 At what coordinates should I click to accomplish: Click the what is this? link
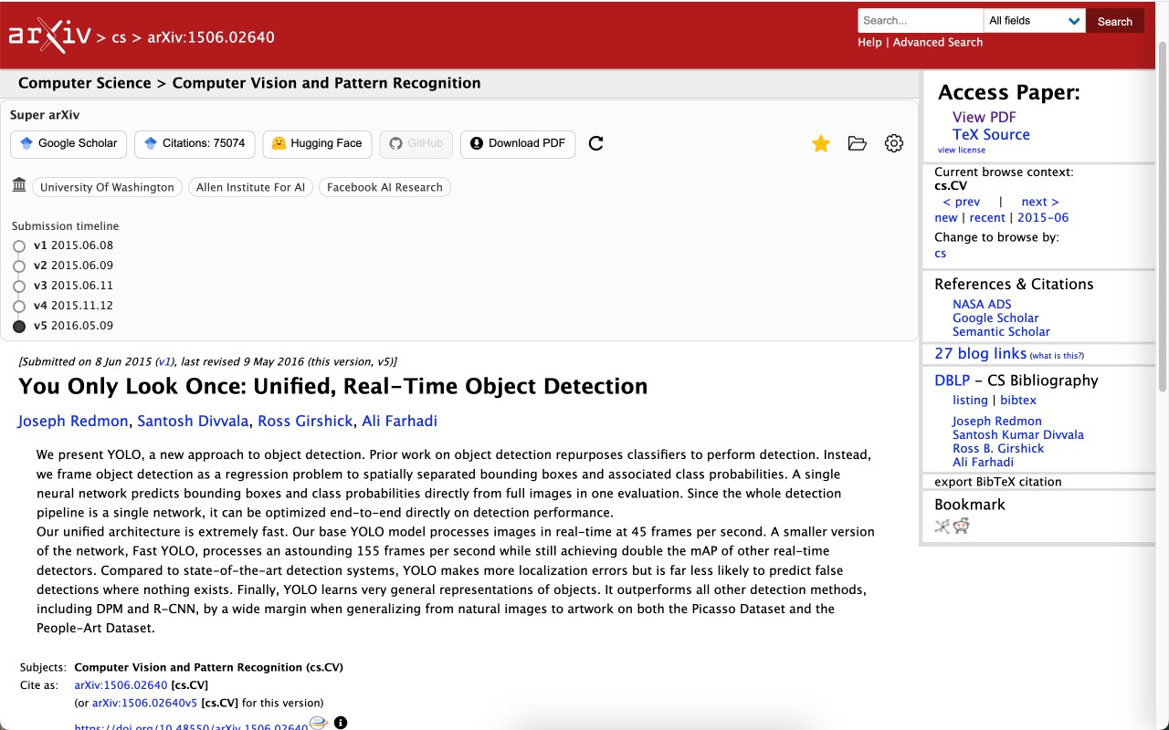(x=1057, y=355)
